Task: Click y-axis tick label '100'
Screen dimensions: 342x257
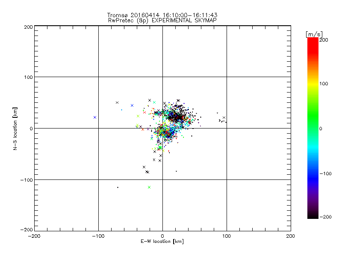Action: tap(29, 77)
